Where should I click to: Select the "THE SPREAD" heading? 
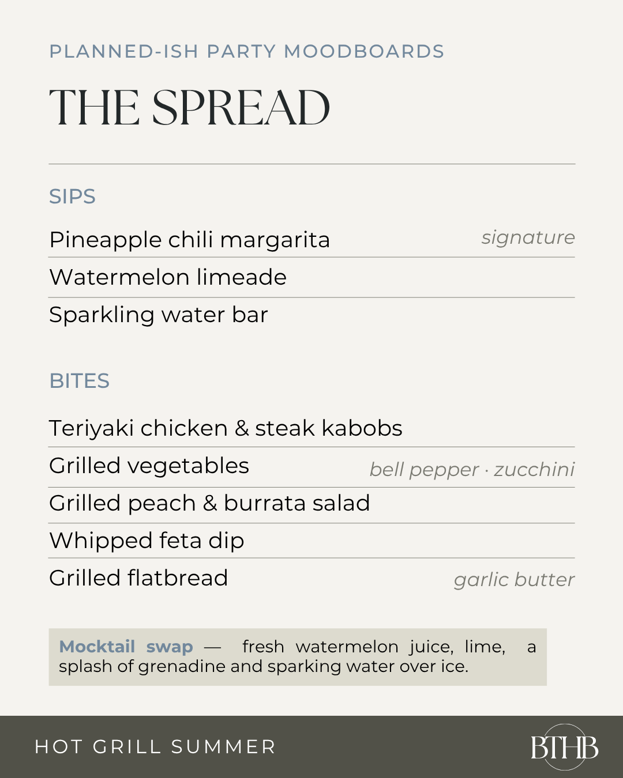[x=190, y=108]
